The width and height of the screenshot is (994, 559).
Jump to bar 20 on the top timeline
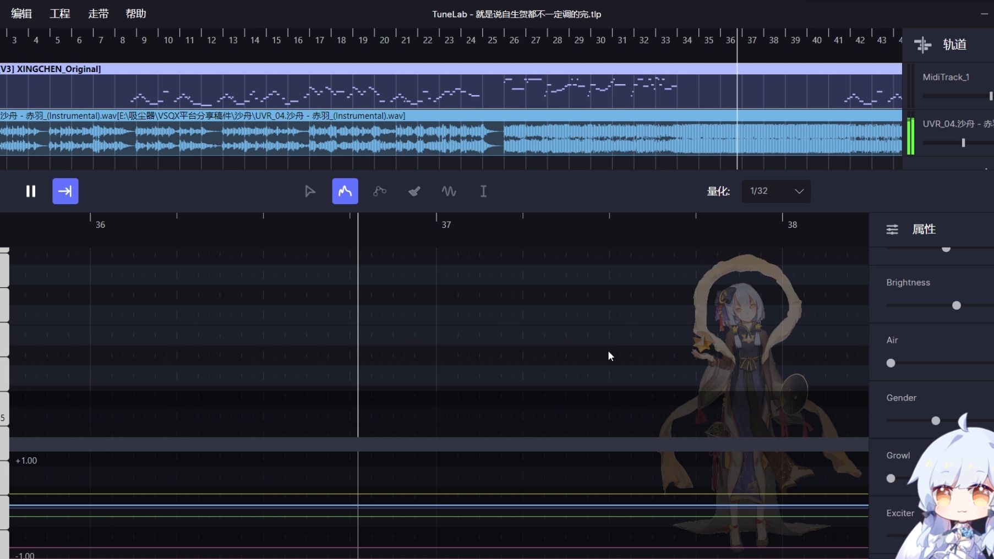click(x=384, y=40)
